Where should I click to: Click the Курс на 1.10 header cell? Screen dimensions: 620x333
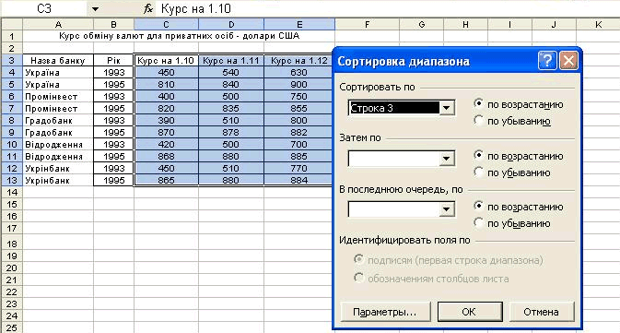point(166,61)
